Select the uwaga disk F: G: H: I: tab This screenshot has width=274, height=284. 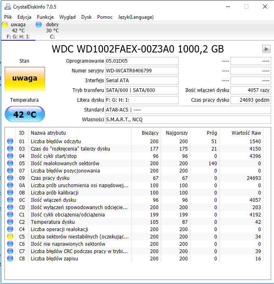[x=18, y=31]
